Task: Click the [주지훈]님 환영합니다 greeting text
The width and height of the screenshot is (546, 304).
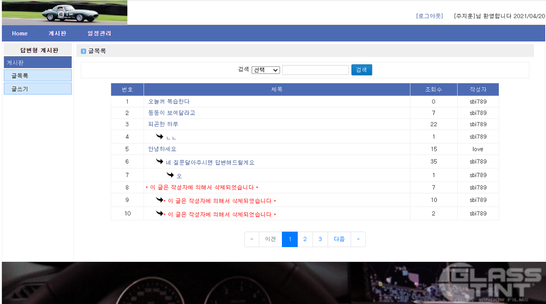Action: 483,16
